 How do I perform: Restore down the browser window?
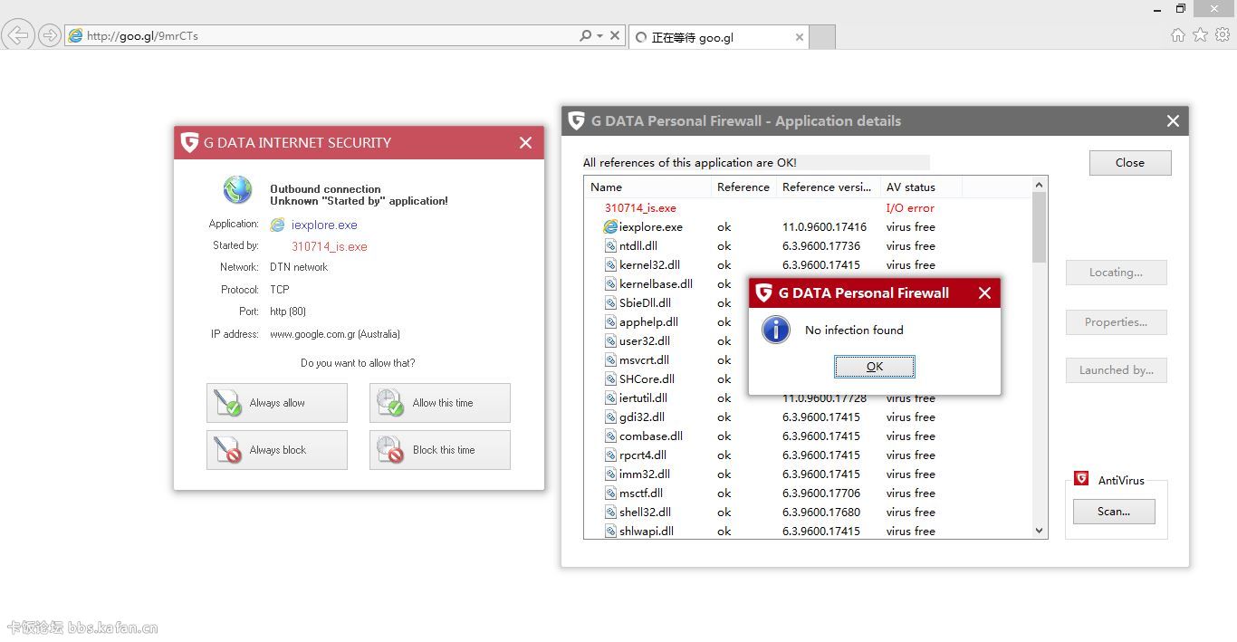tap(1181, 8)
